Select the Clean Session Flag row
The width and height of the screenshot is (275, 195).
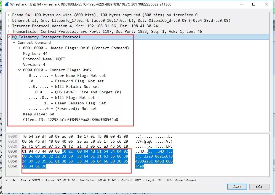point(67,103)
